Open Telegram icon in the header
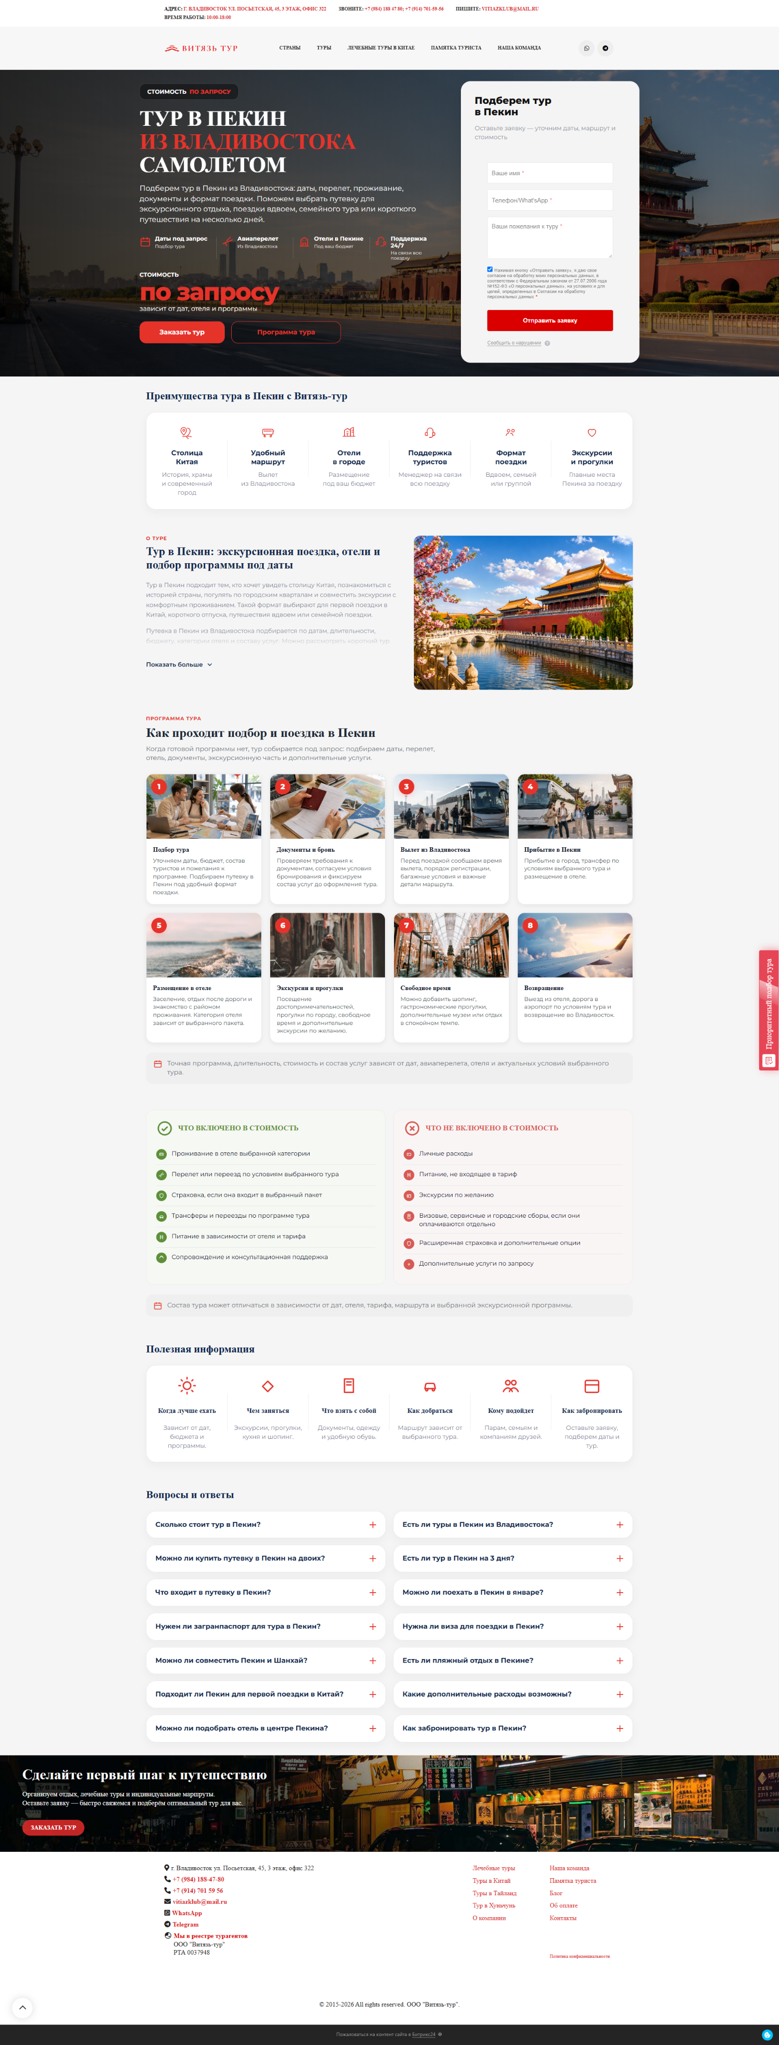779x2045 pixels. [x=605, y=48]
